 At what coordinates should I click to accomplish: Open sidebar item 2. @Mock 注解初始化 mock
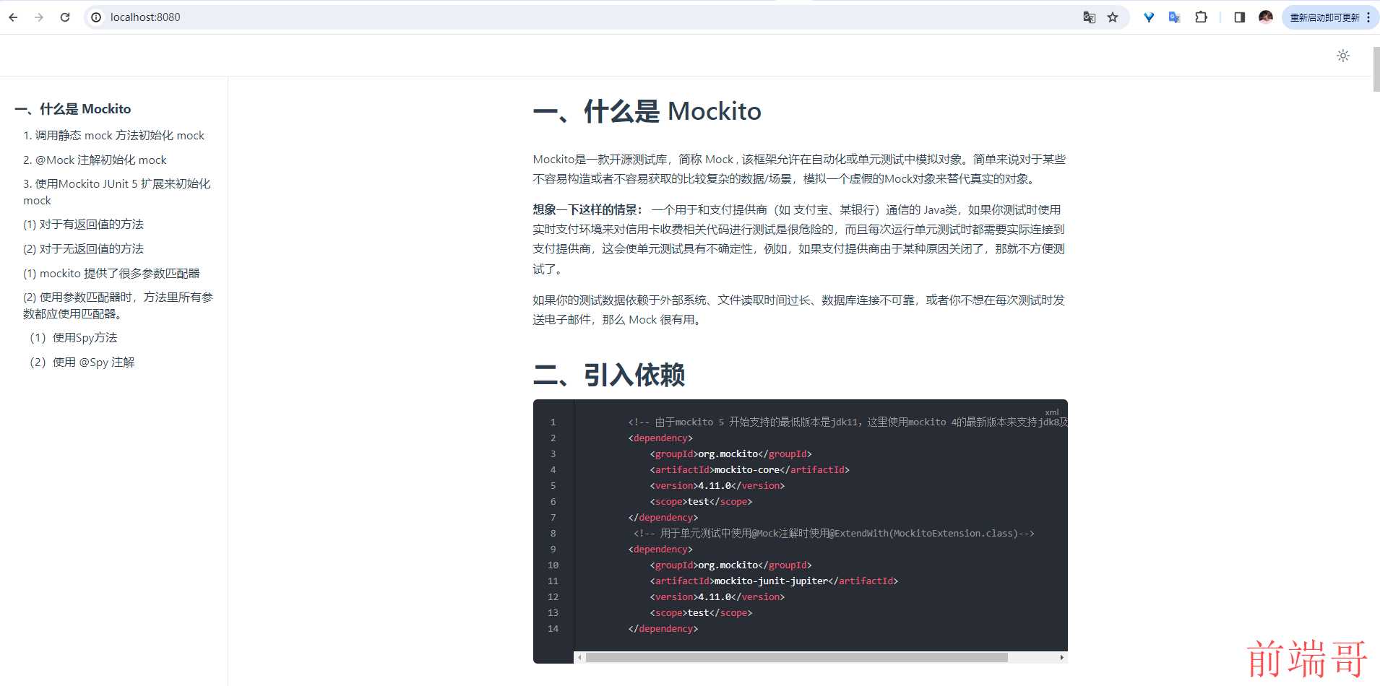(x=95, y=160)
